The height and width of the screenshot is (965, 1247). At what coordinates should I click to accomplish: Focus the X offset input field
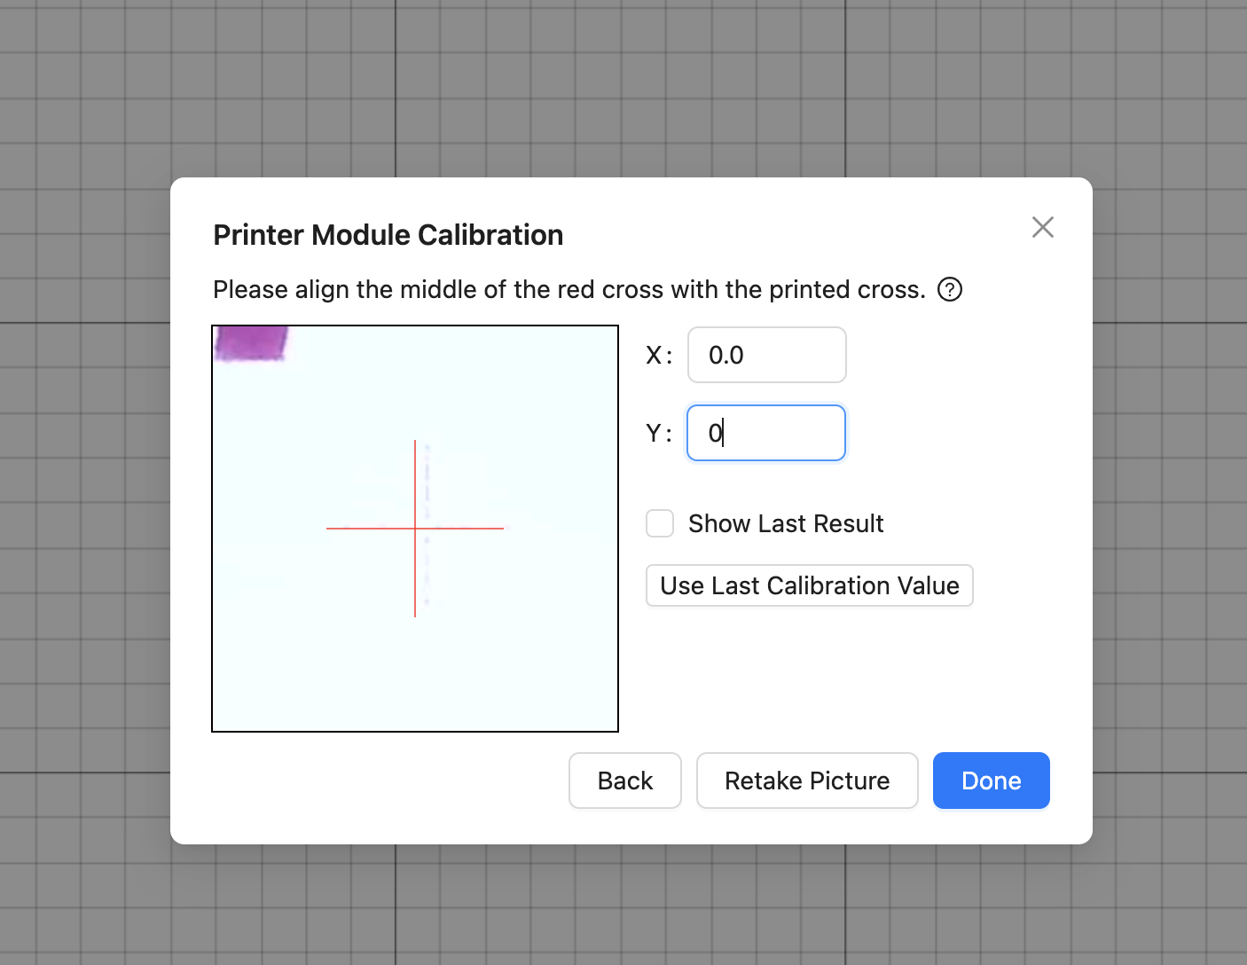767,355
